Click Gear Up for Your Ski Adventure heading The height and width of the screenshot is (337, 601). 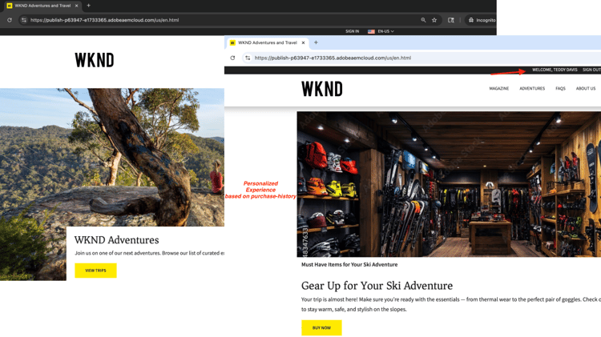click(x=377, y=286)
